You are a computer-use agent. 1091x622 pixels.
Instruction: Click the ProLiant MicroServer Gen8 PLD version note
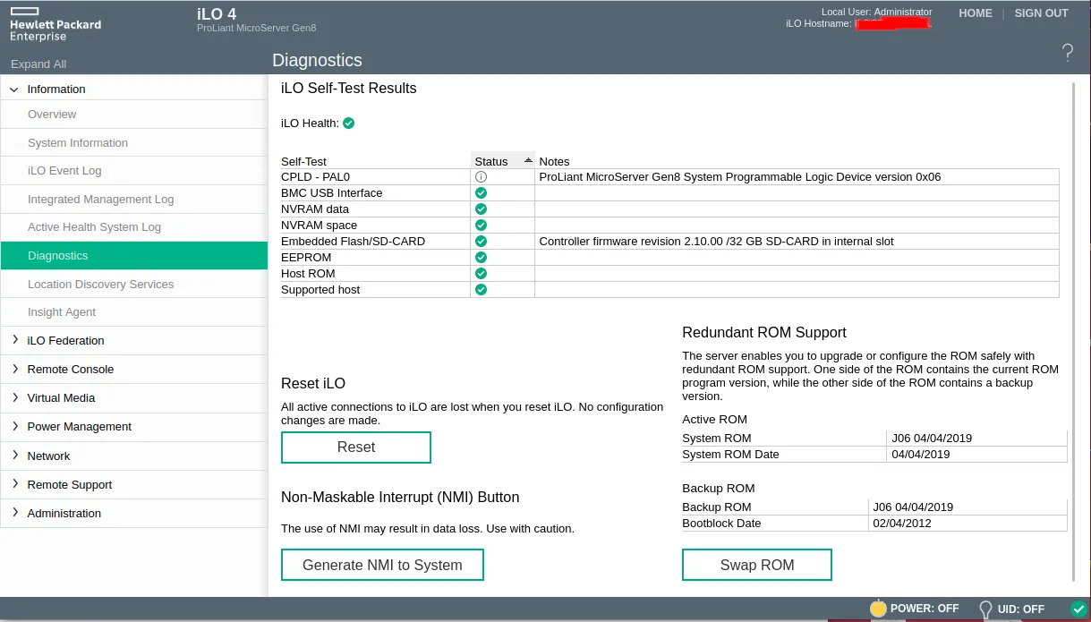tap(740, 177)
